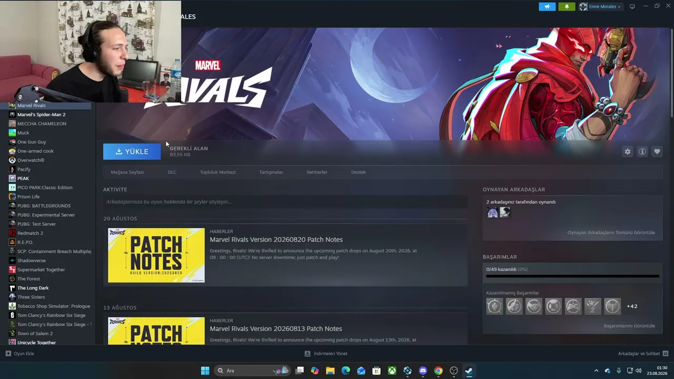
Task: Switch Steam to Big Picture mode icon
Action: [632, 6]
